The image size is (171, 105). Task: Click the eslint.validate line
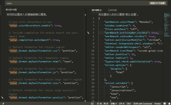(x=119, y=83)
